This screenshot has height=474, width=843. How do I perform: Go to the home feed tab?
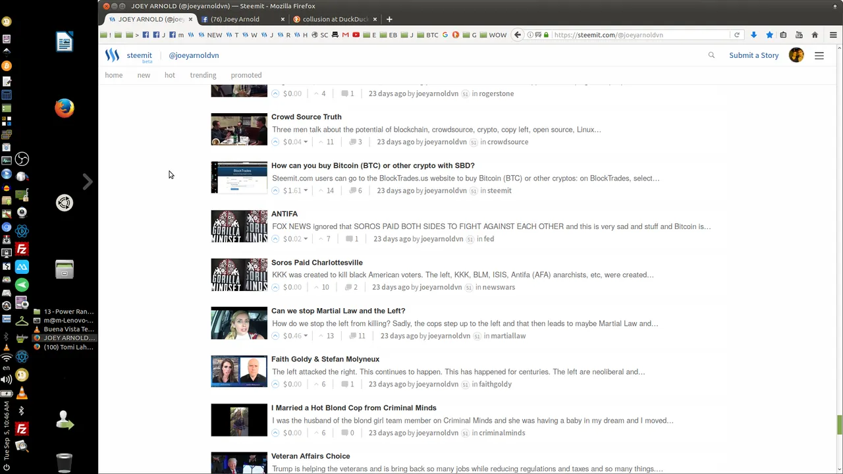pos(113,75)
